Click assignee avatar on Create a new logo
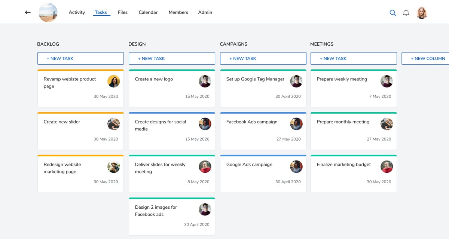449x239 pixels. click(x=205, y=81)
